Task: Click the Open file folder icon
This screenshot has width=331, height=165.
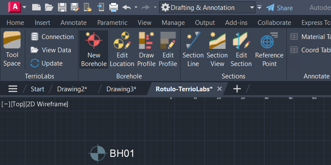Action: tap(49, 7)
